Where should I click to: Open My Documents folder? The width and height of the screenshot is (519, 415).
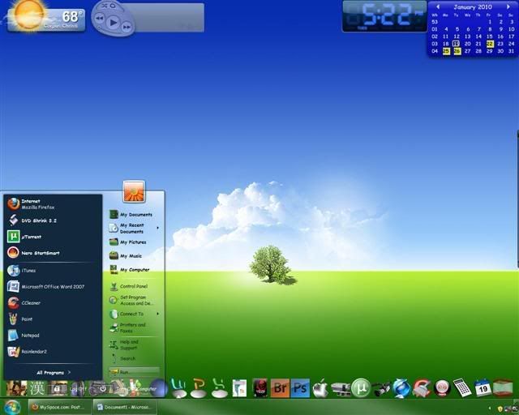pyautogui.click(x=134, y=215)
